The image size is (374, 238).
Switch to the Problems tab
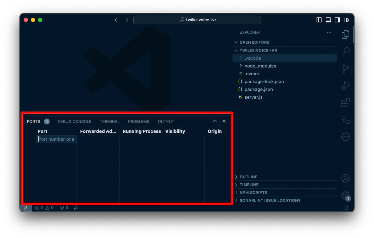tap(139, 121)
